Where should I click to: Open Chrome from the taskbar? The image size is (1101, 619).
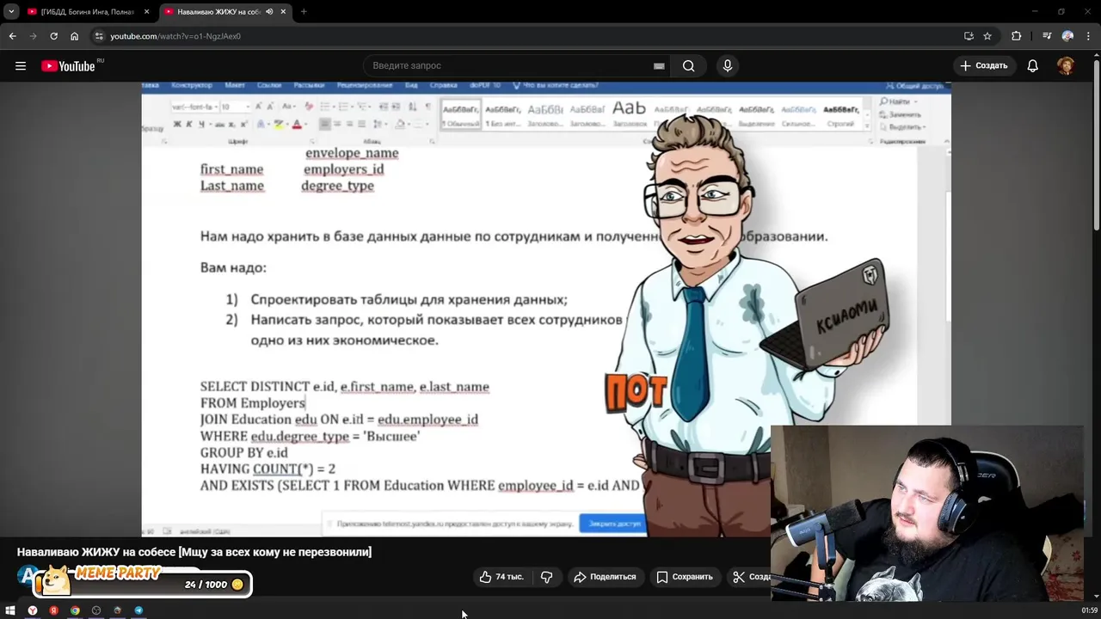75,610
